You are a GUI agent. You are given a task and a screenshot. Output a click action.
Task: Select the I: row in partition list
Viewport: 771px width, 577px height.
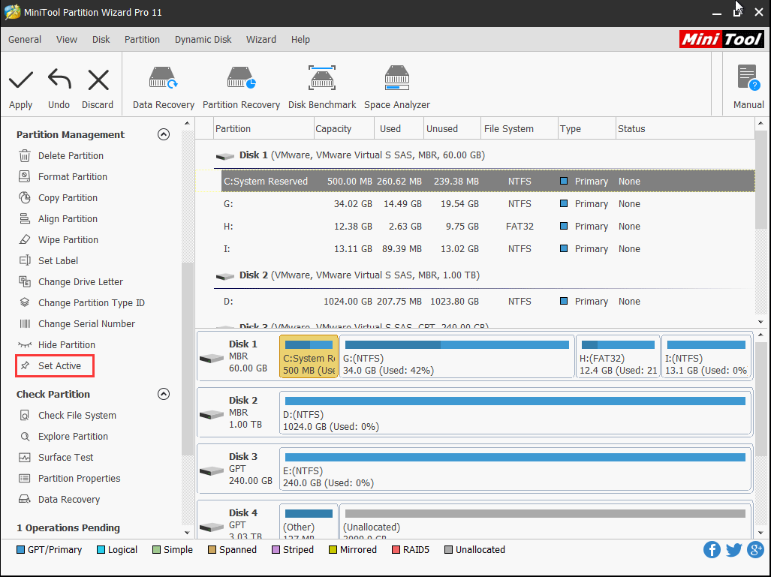475,249
